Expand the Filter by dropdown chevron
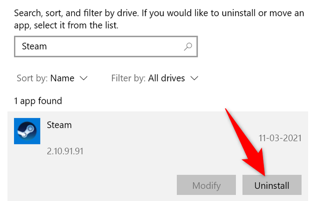The image size is (316, 201). point(195,79)
